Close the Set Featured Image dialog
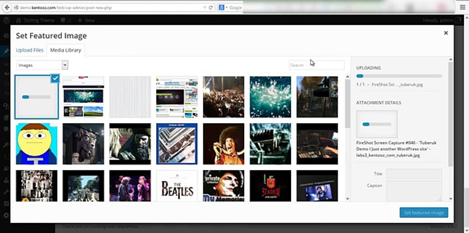 point(446,33)
